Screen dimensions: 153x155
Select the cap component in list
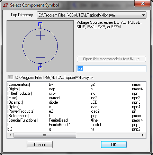click(52, 89)
